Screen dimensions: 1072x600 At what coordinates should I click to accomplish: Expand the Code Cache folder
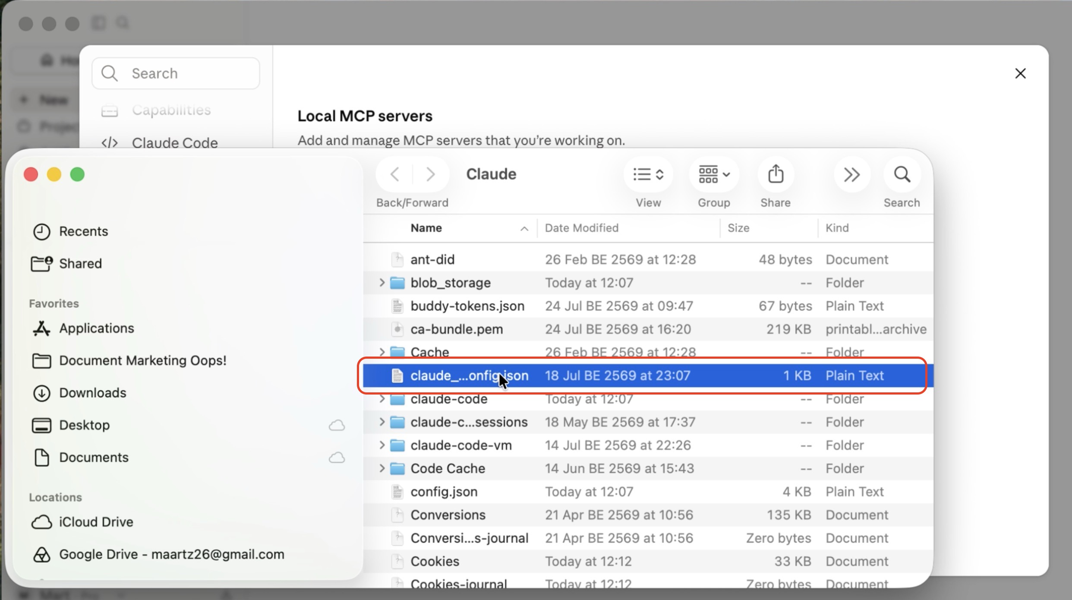(382, 468)
